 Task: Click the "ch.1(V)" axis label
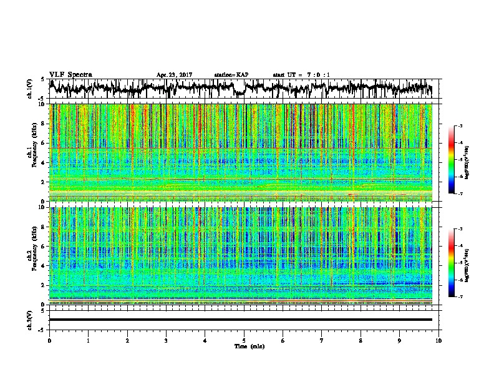(x=30, y=89)
